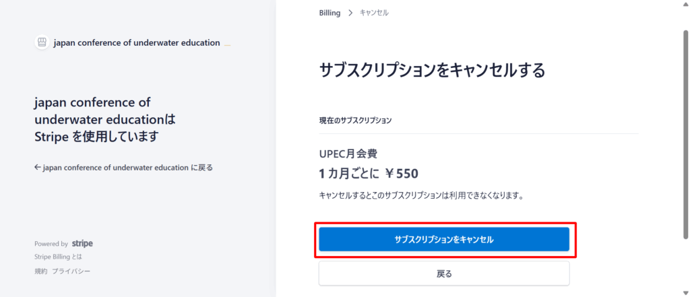This screenshot has width=690, height=297.
Task: Click the サブスクリプションをキャンセルする page heading
Action: click(431, 69)
